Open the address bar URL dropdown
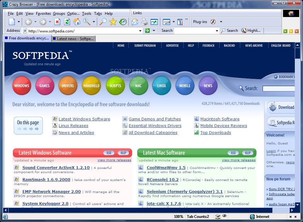303x222 pixels. [x=140, y=31]
